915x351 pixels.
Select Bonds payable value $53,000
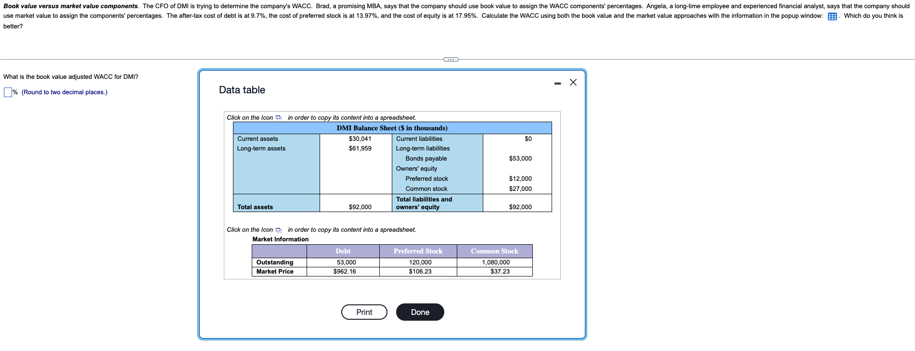(x=520, y=159)
